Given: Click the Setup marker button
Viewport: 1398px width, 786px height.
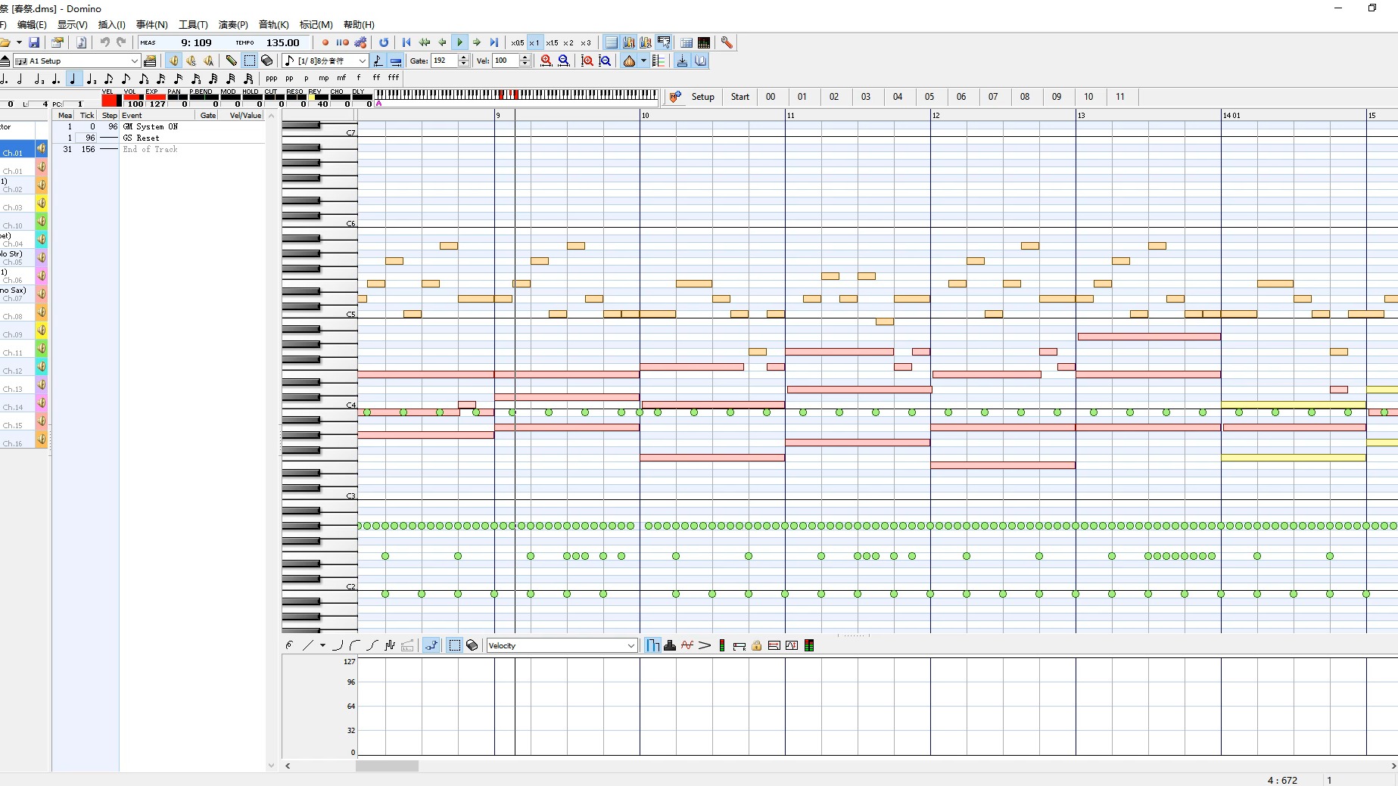Looking at the screenshot, I should (x=703, y=97).
